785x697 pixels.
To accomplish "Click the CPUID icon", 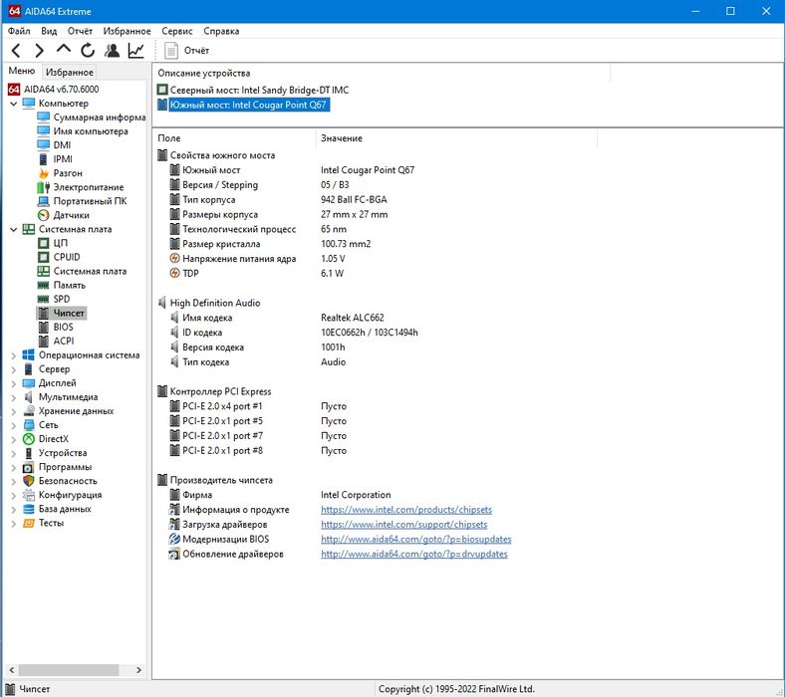I will click(44, 257).
